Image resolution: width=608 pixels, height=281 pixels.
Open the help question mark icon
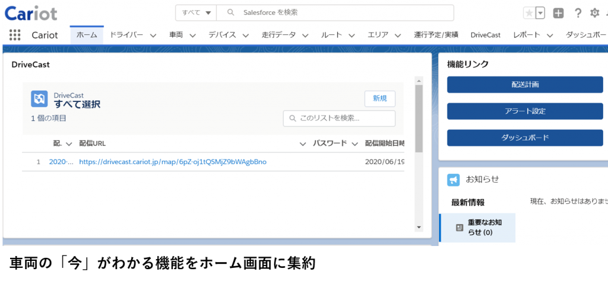pyautogui.click(x=578, y=13)
